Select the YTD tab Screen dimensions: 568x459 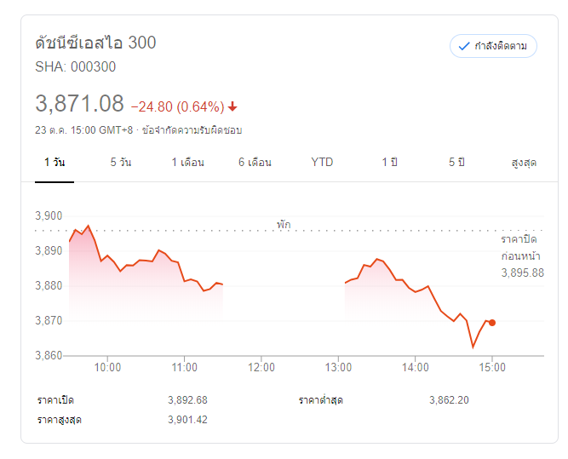(x=322, y=162)
